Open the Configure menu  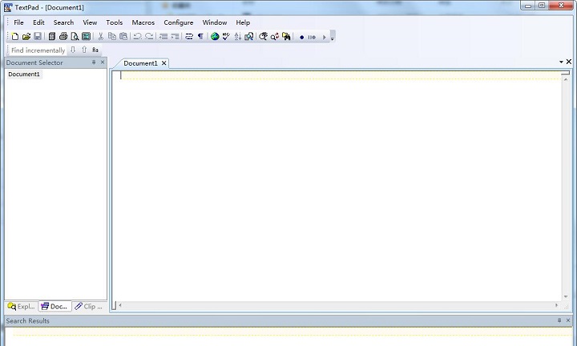179,22
